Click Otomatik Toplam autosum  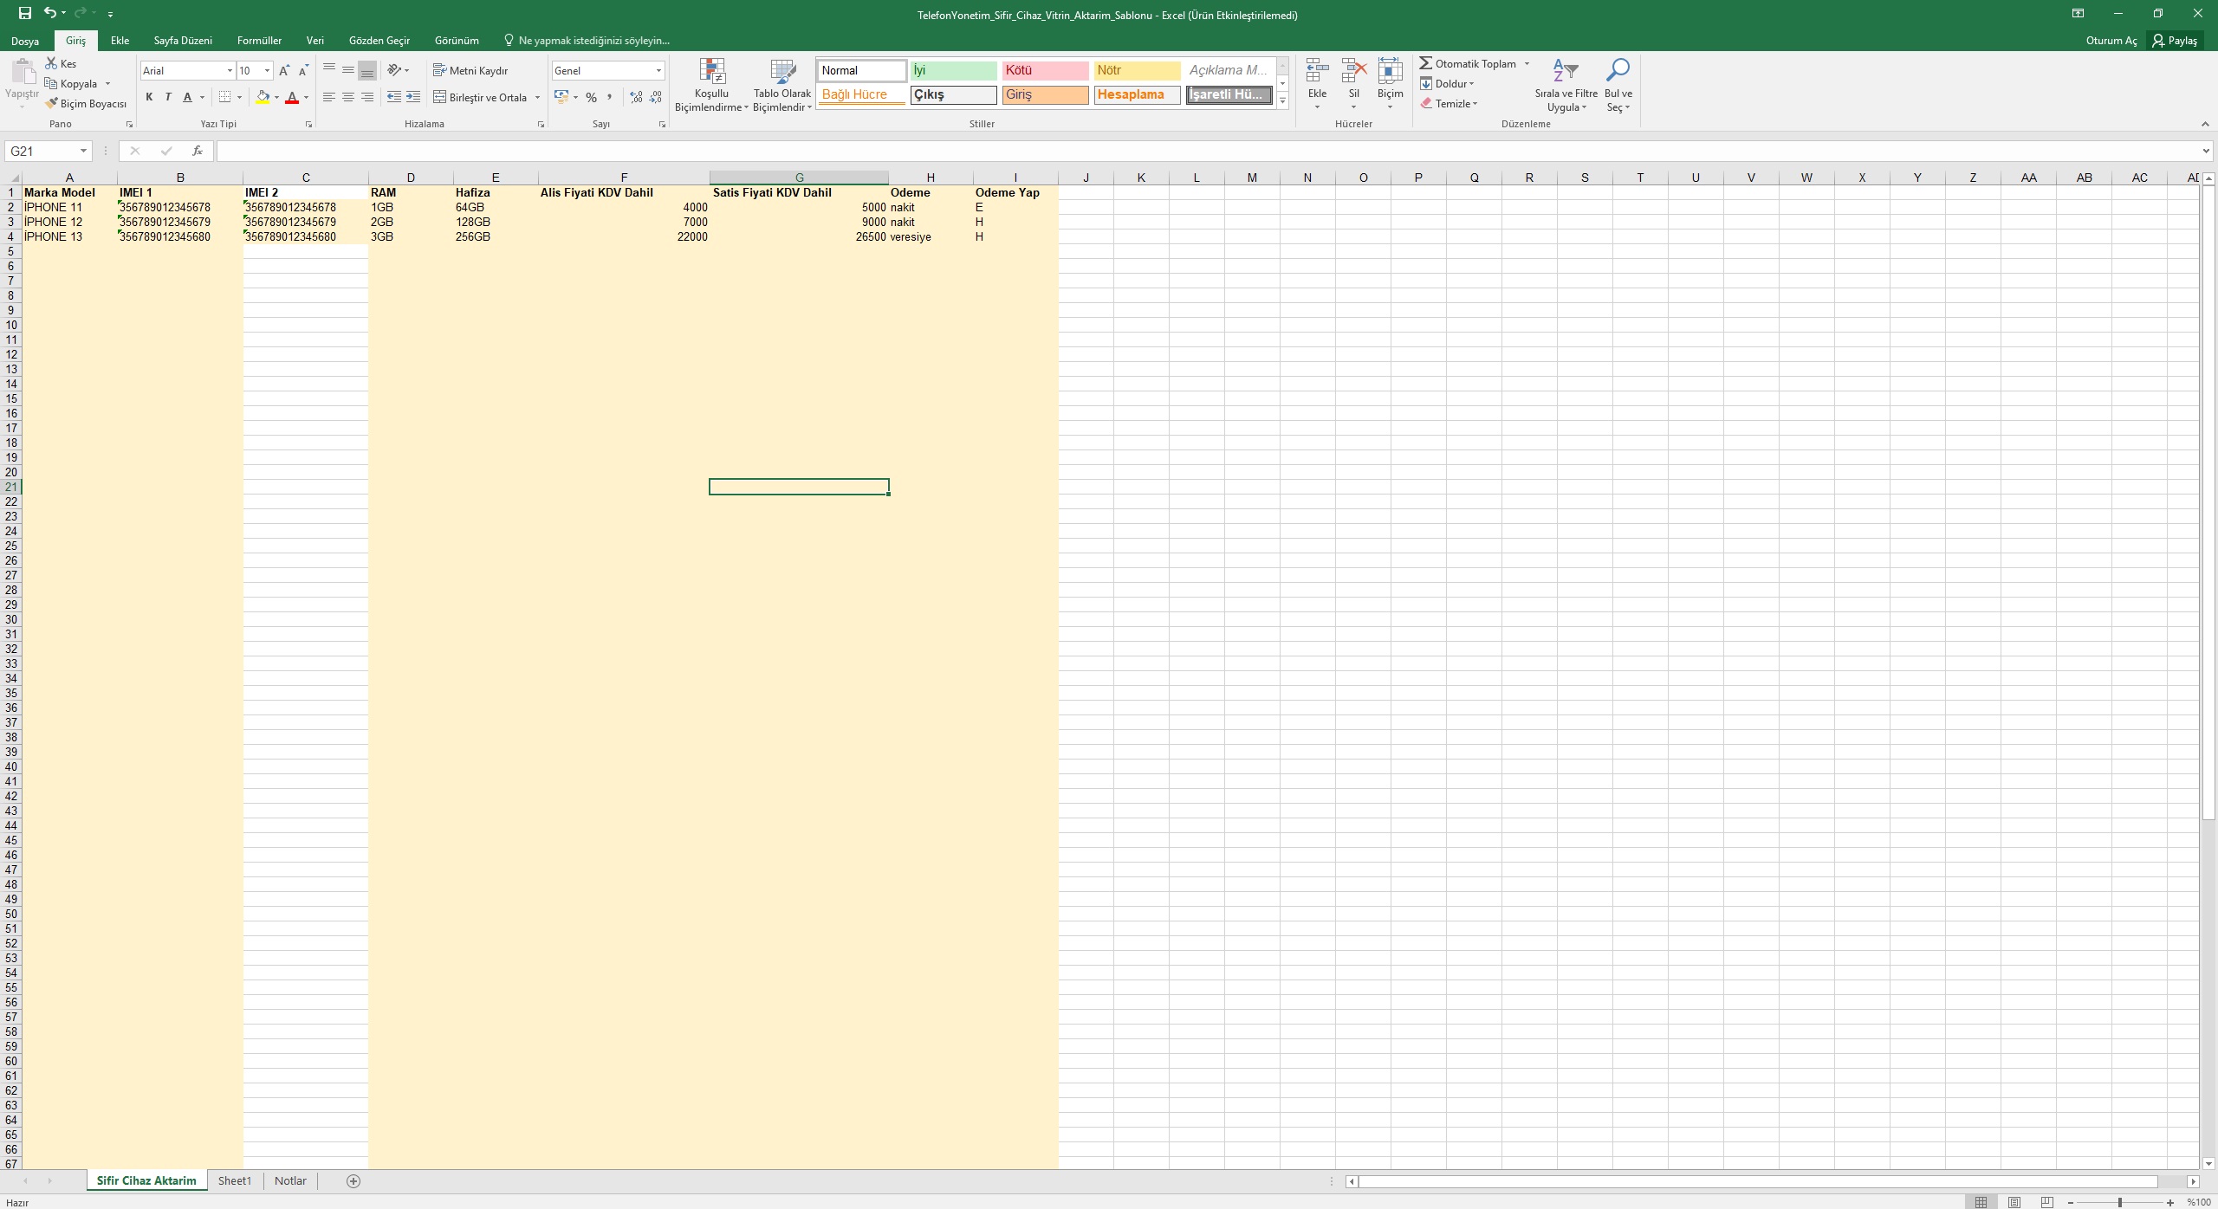(1468, 63)
